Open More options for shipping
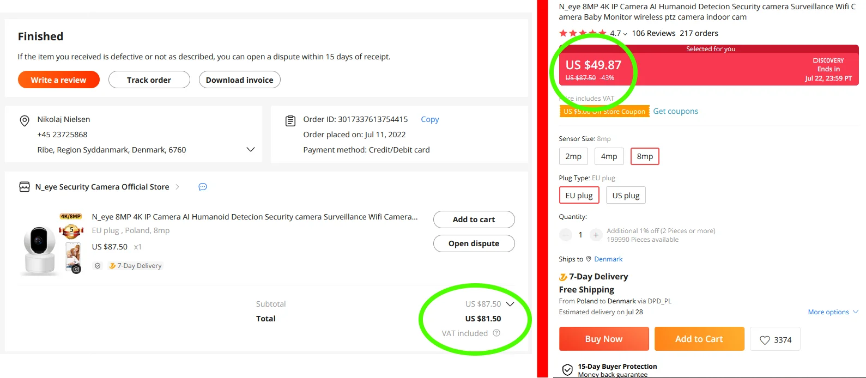Screen dimensions: 866x378 (x=833, y=312)
